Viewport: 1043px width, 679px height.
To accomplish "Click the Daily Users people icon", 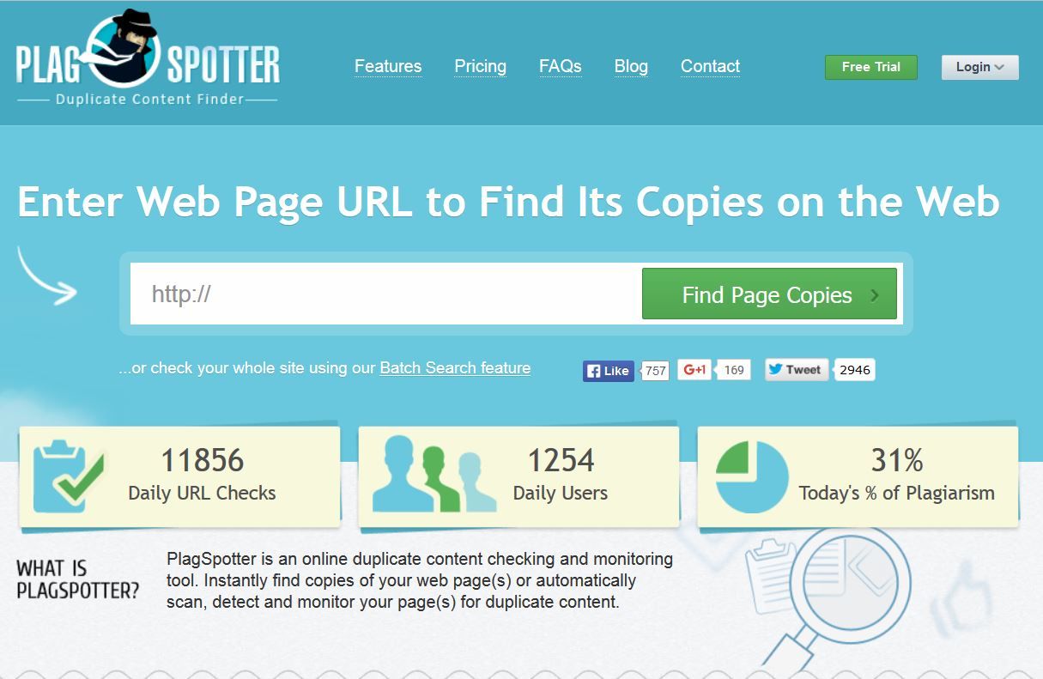I will [434, 474].
